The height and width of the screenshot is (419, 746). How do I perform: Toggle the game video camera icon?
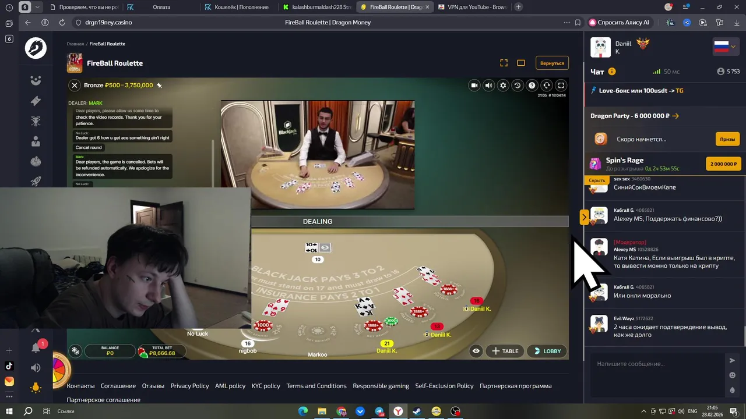[474, 86]
